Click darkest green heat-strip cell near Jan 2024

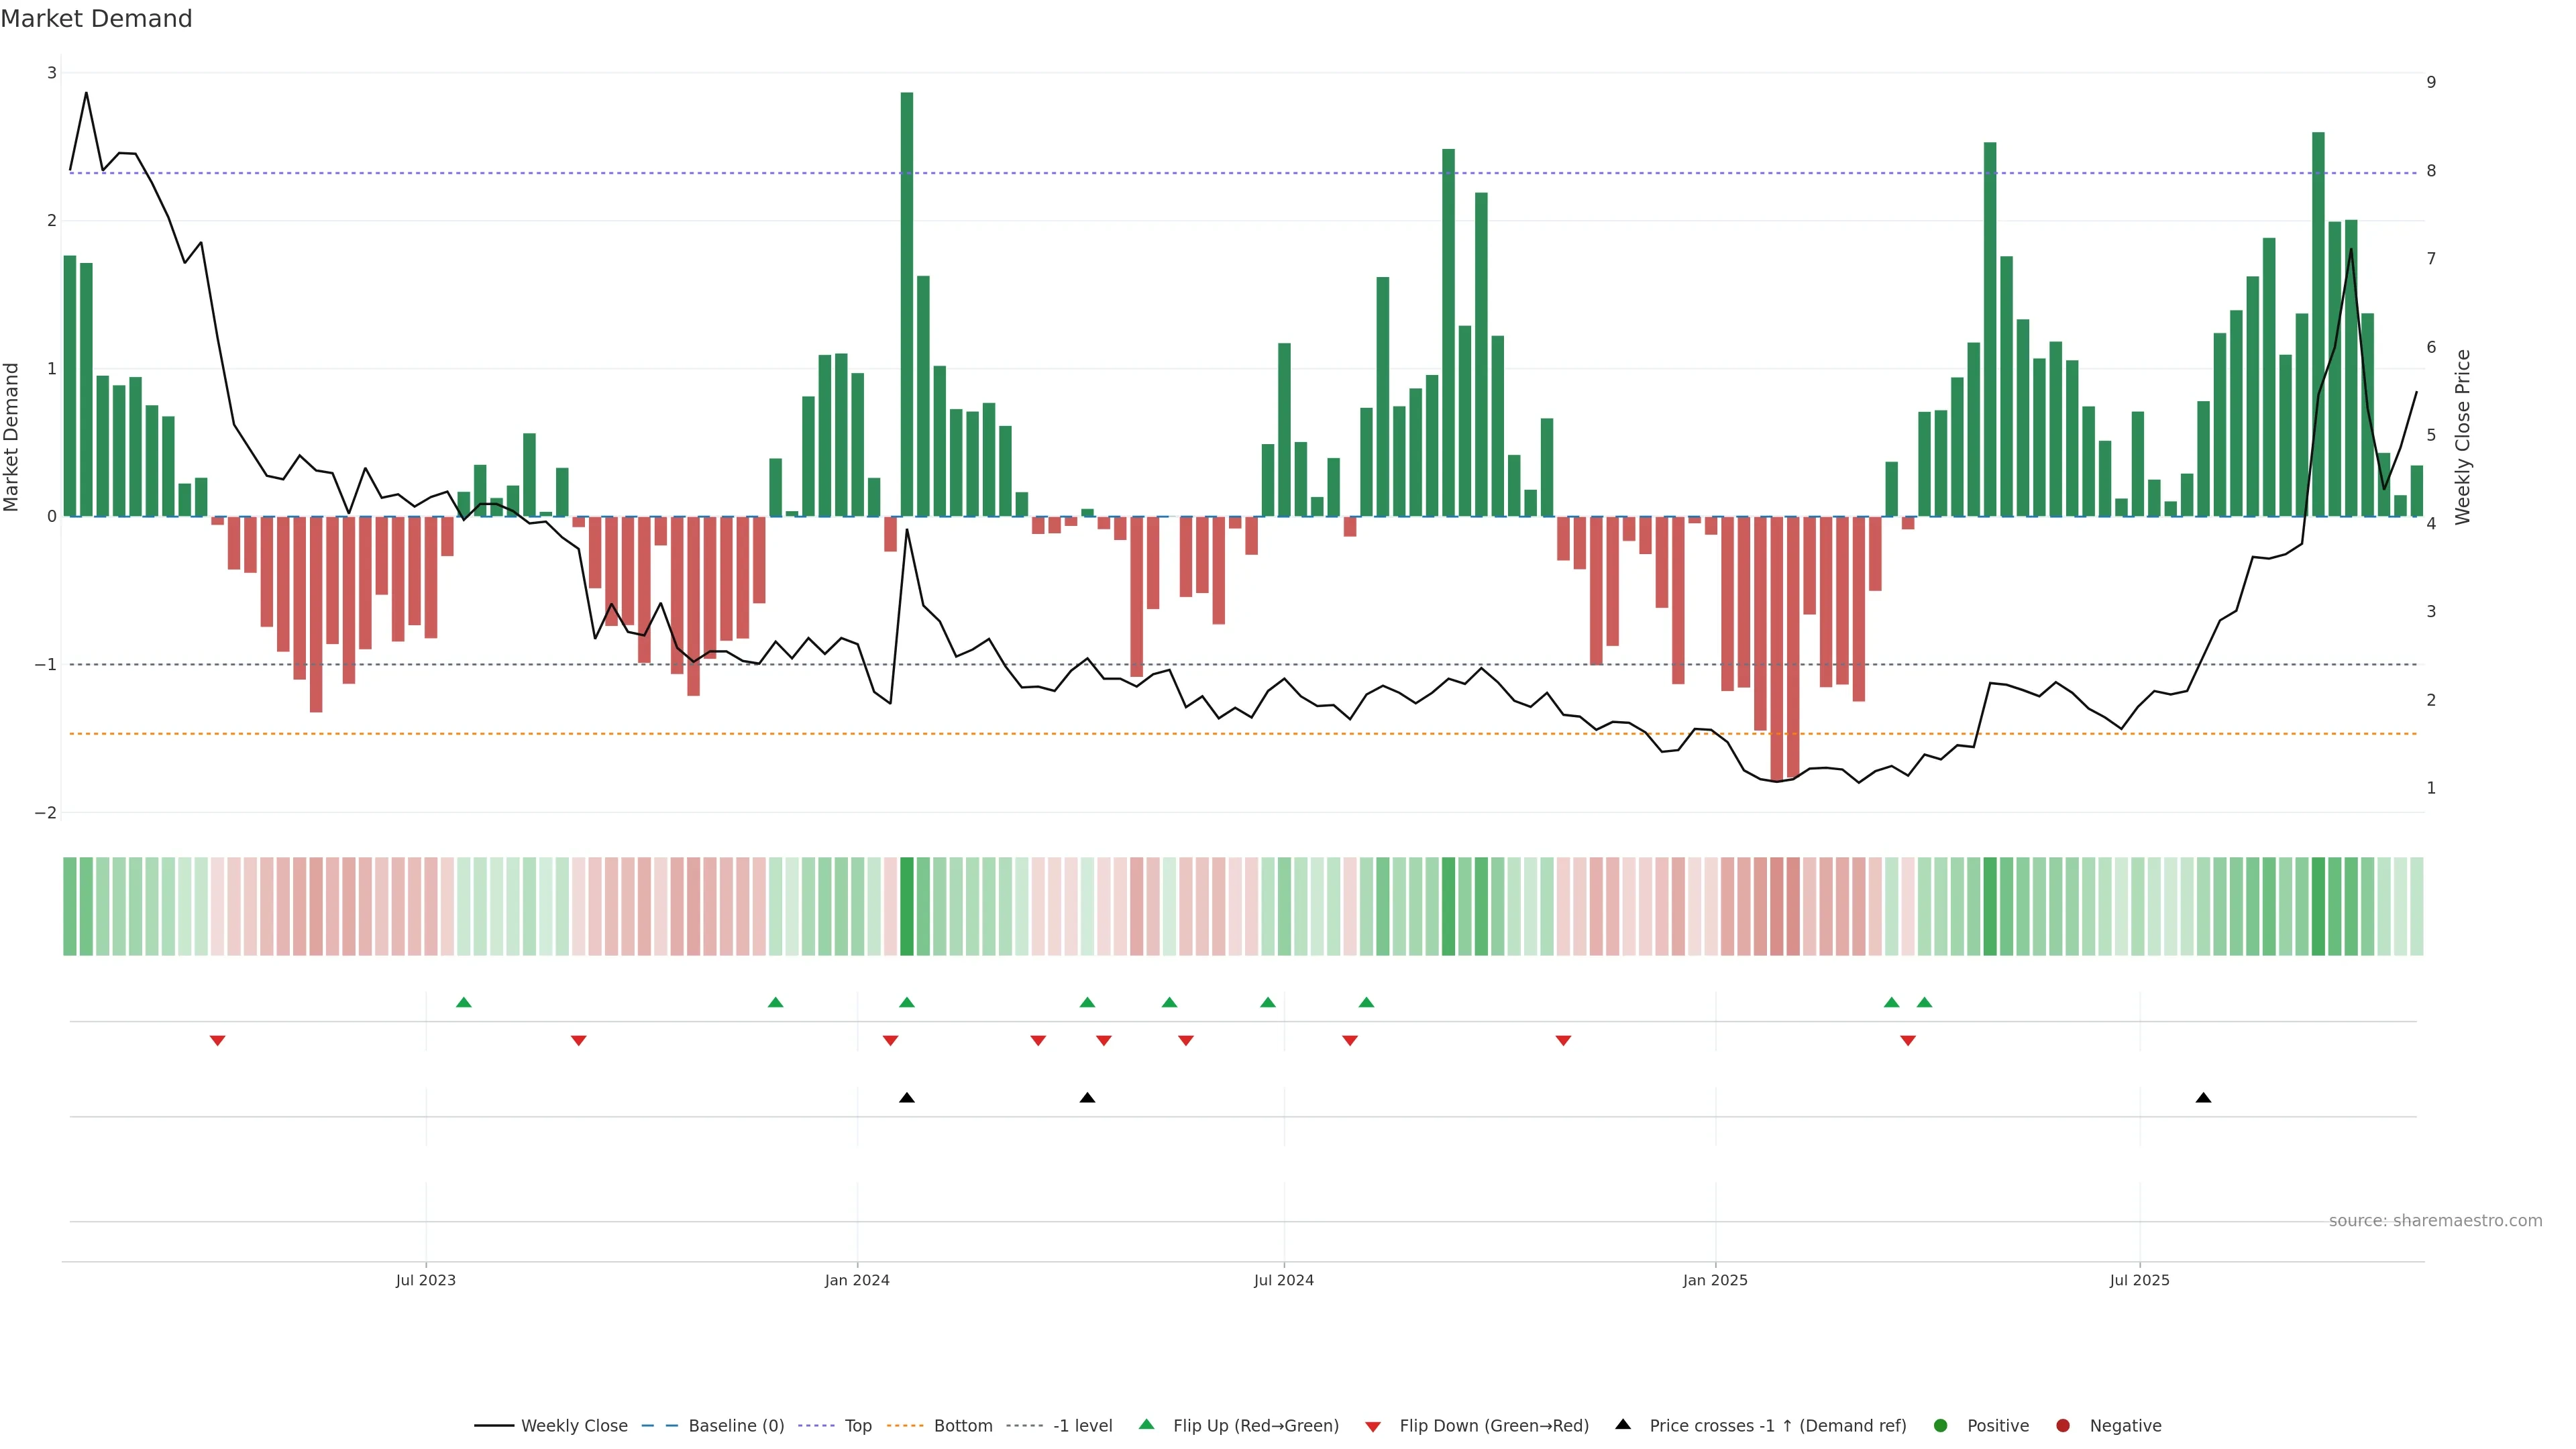coord(907,906)
